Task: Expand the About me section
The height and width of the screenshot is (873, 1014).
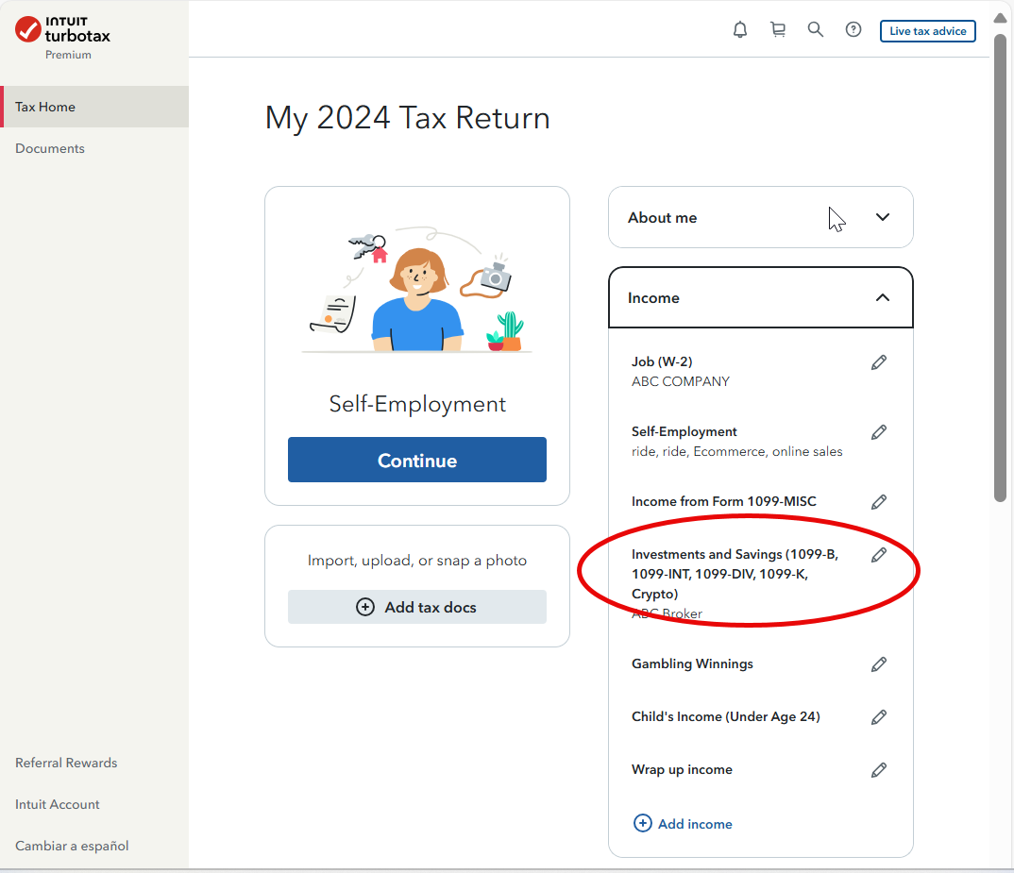Action: coord(883,217)
